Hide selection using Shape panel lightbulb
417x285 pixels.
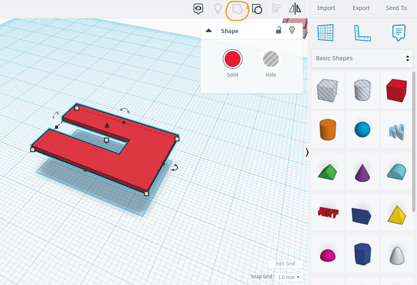pos(292,30)
